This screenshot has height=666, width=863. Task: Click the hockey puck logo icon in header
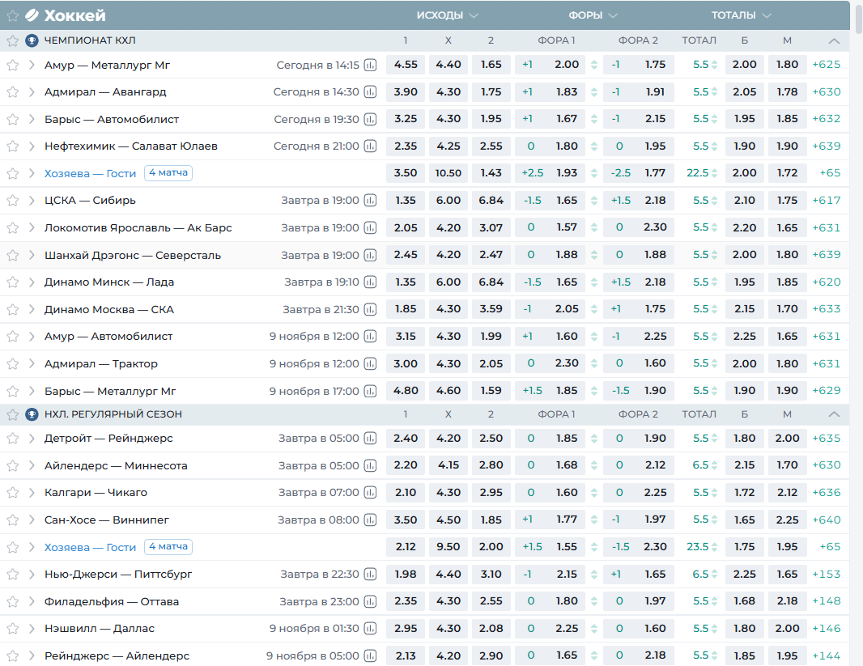tap(32, 15)
